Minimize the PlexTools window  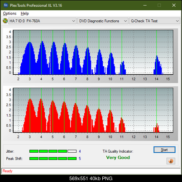coord(145,5)
